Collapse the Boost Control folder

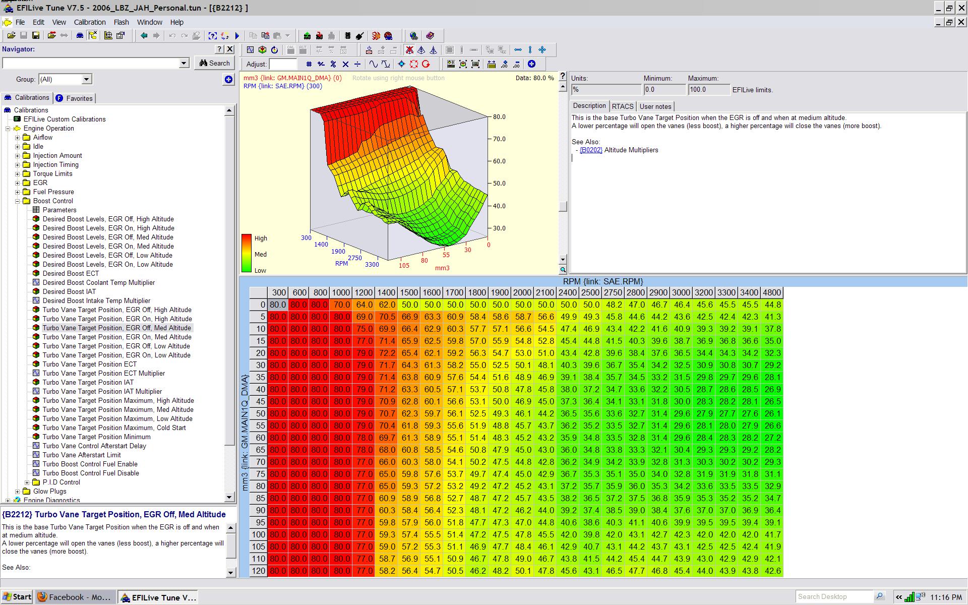click(x=18, y=201)
